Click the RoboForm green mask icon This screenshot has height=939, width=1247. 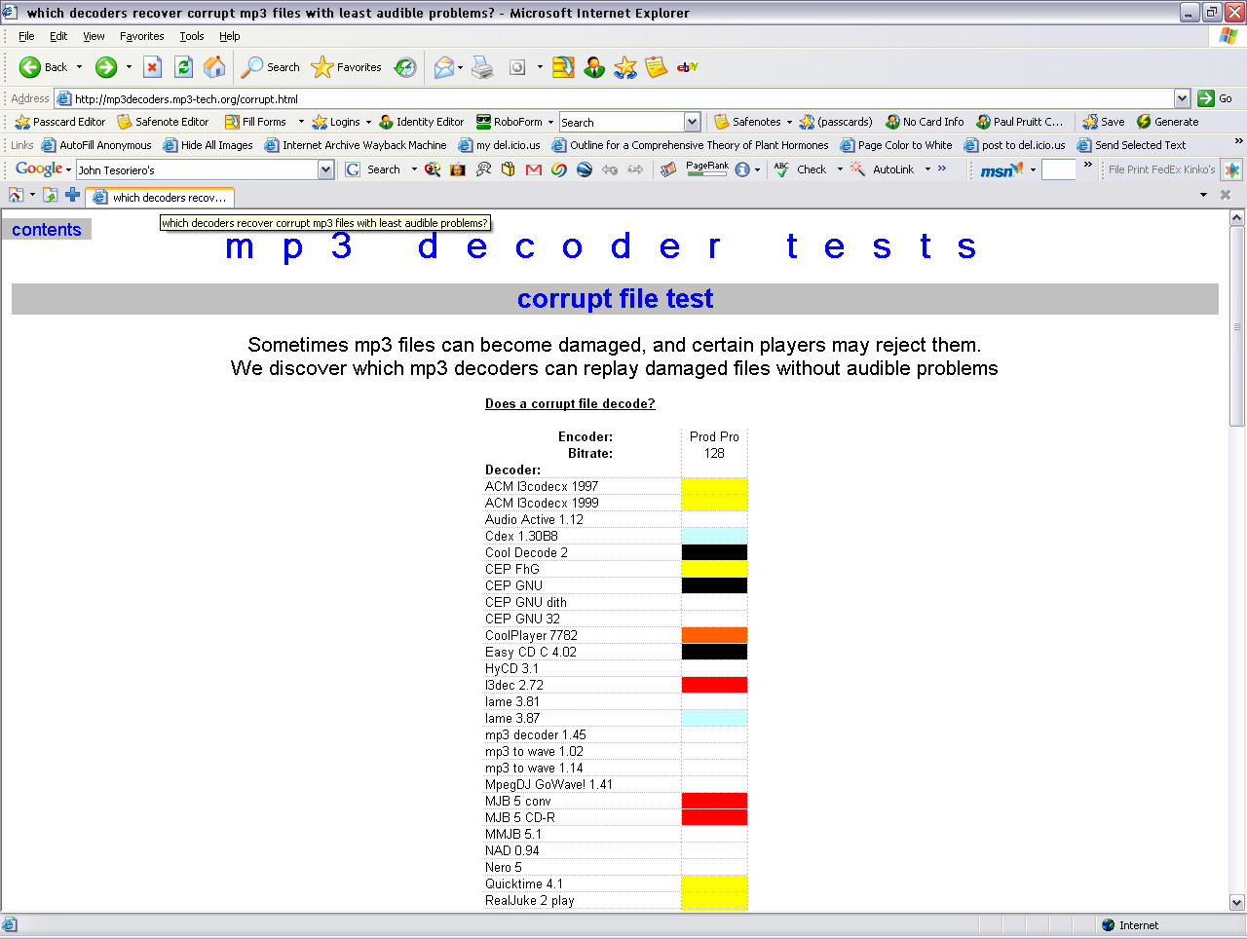point(485,121)
